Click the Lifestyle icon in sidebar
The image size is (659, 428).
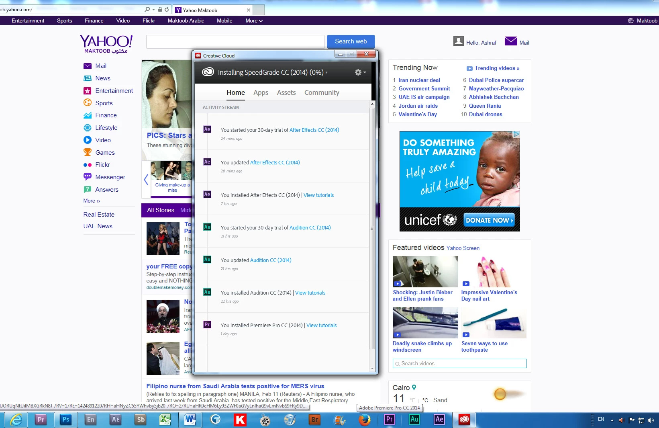88,128
